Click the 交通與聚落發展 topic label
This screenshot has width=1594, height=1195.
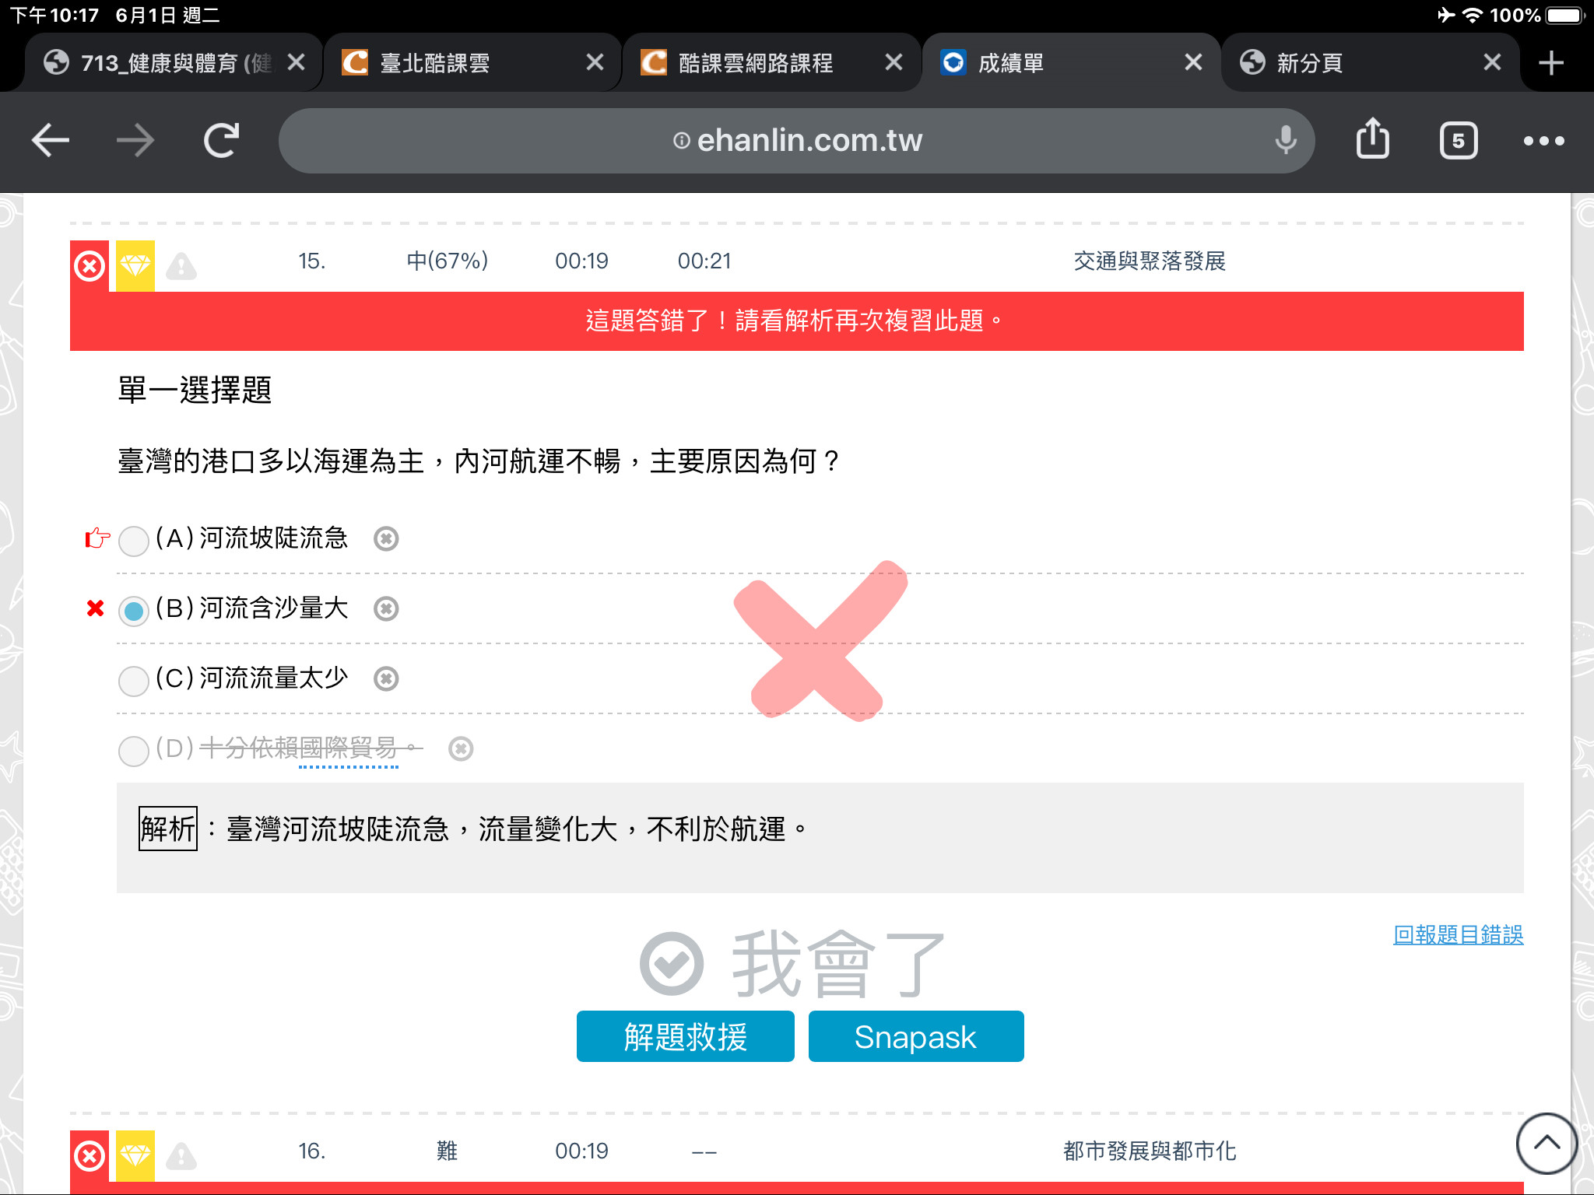pos(1150,261)
